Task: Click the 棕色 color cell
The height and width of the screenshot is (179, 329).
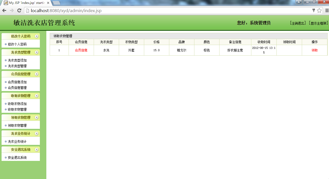Action: click(207, 50)
